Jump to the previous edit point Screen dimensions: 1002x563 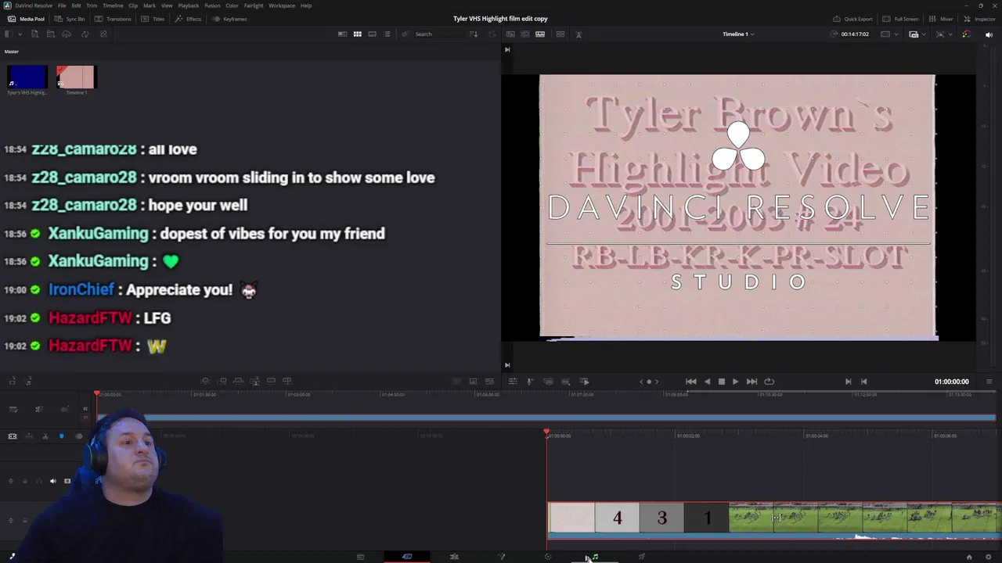[x=864, y=382]
